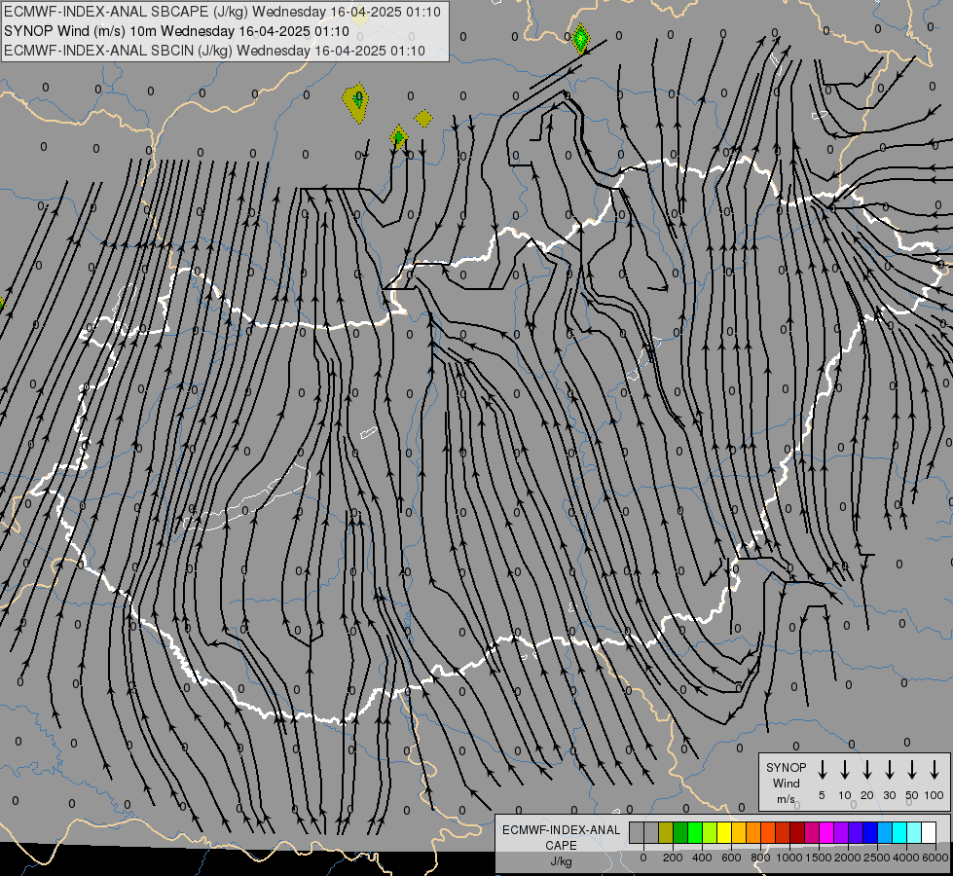Click the gold swatch in CAPE legend

coord(739,832)
